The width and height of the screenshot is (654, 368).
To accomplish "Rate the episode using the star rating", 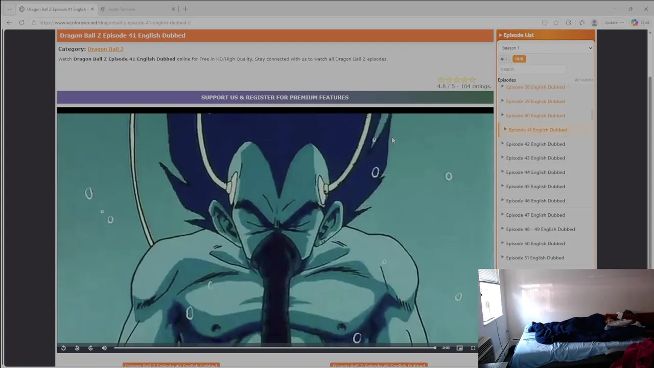I will (x=457, y=80).
